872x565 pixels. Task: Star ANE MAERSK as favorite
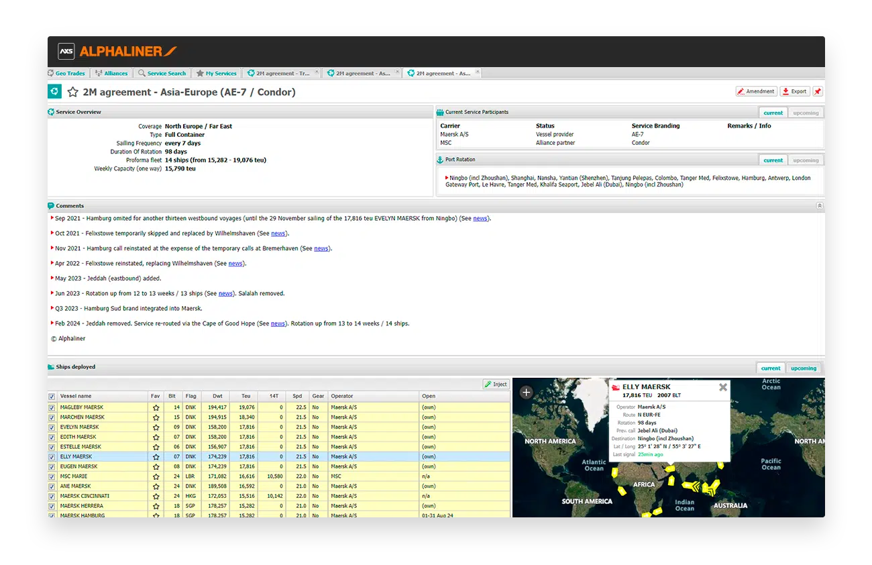click(x=156, y=486)
